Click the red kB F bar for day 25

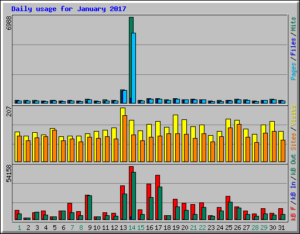pos(227,208)
